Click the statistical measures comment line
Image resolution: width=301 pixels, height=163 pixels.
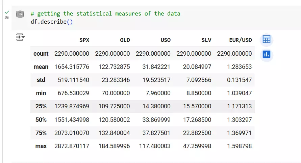pos(105,13)
